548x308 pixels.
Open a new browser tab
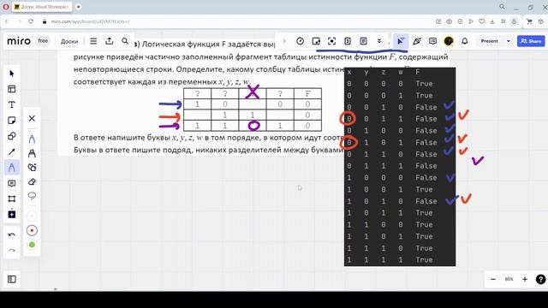[x=79, y=7]
